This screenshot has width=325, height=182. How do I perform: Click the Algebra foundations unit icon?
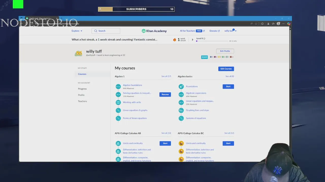point(118,87)
